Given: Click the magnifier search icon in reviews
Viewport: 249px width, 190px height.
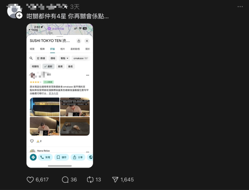Looking at the screenshot, I should pyautogui.click(x=31, y=58).
